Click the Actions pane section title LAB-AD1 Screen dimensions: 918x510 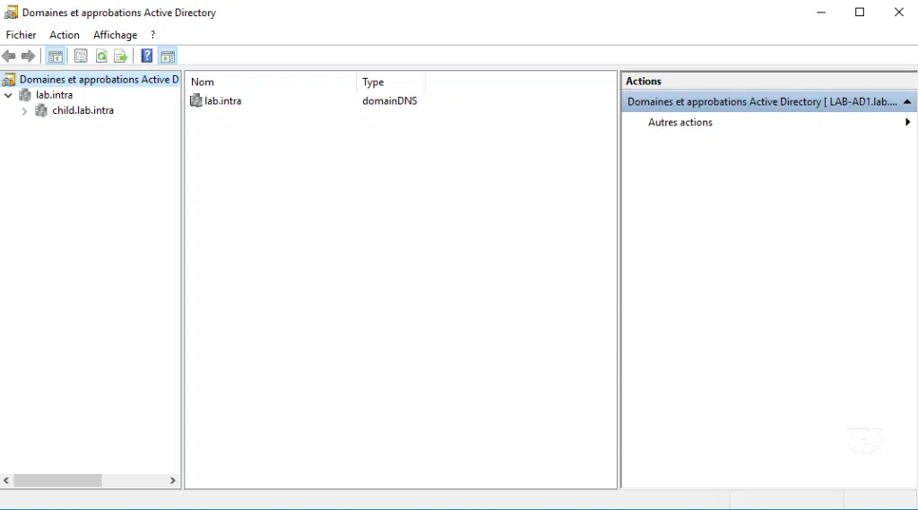pyautogui.click(x=762, y=102)
